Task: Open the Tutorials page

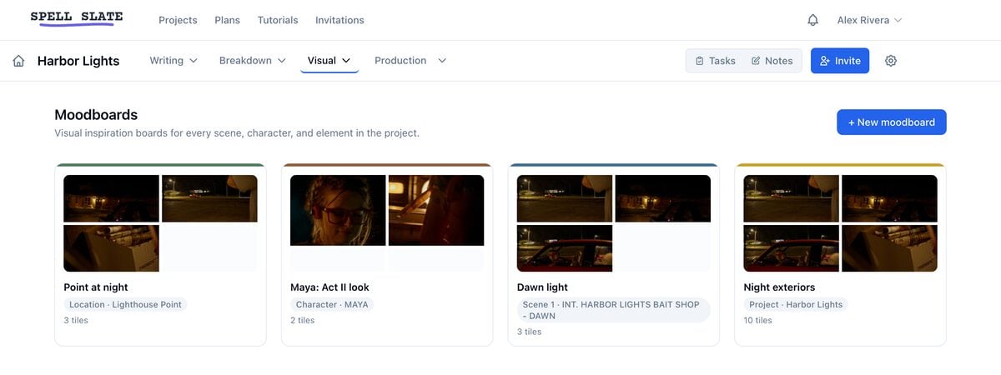Action: 278,20
